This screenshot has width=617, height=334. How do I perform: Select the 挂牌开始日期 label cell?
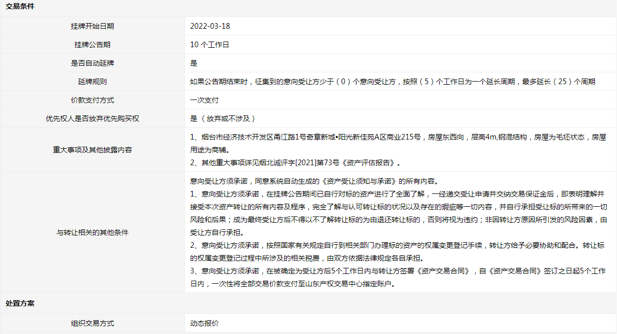tap(92, 26)
